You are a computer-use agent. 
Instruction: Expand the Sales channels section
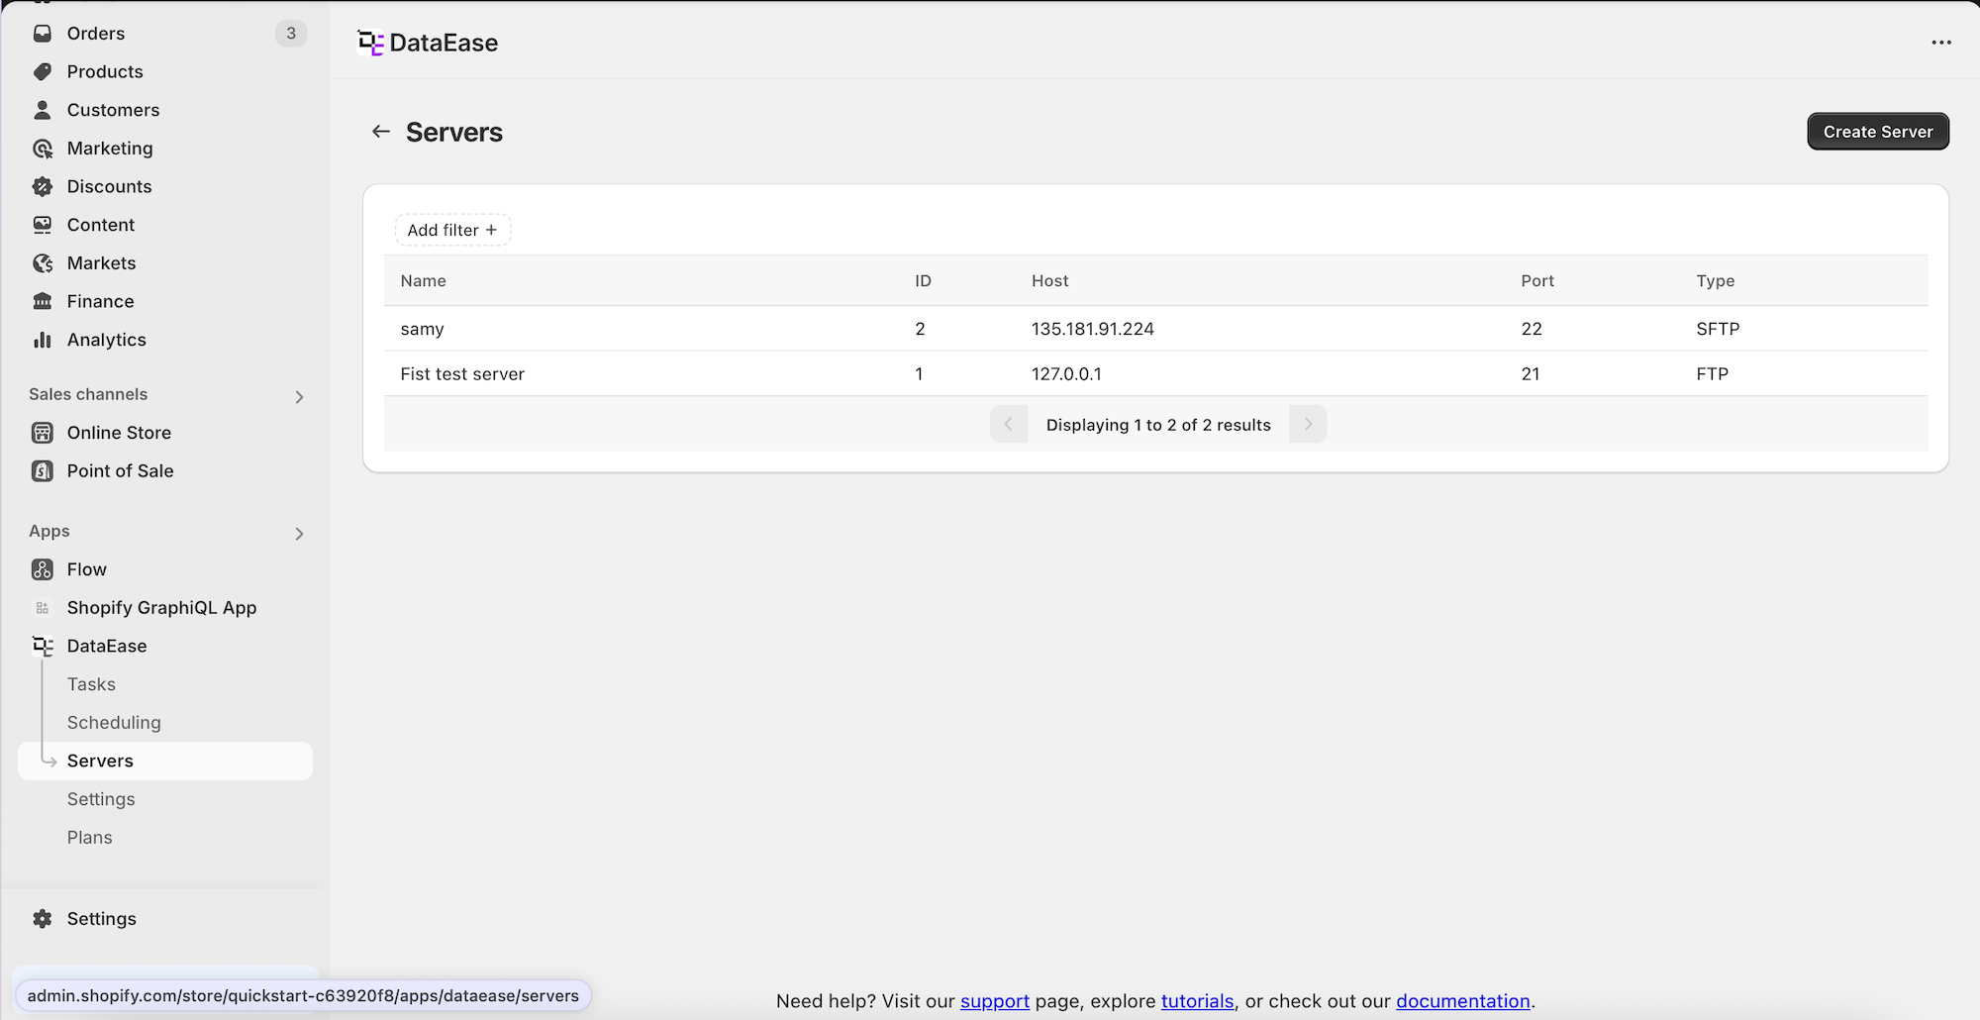click(299, 397)
